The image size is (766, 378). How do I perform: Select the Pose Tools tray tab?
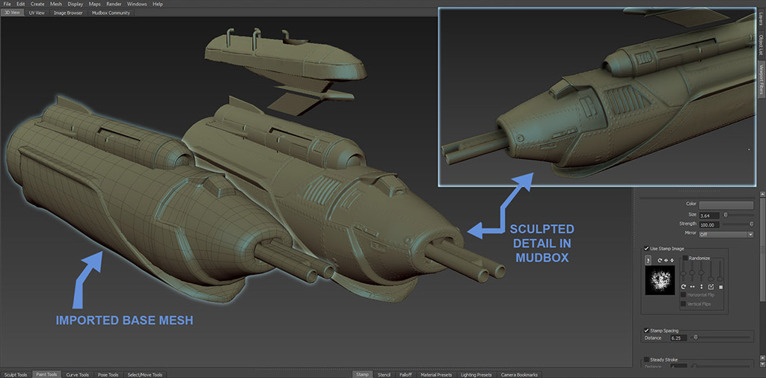pos(108,374)
